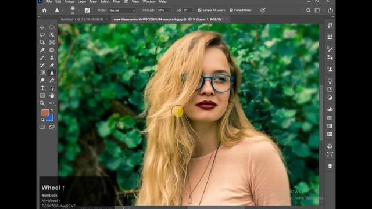Select the History Brush tool
This screenshot has height=209, width=372.
pos(42,65)
